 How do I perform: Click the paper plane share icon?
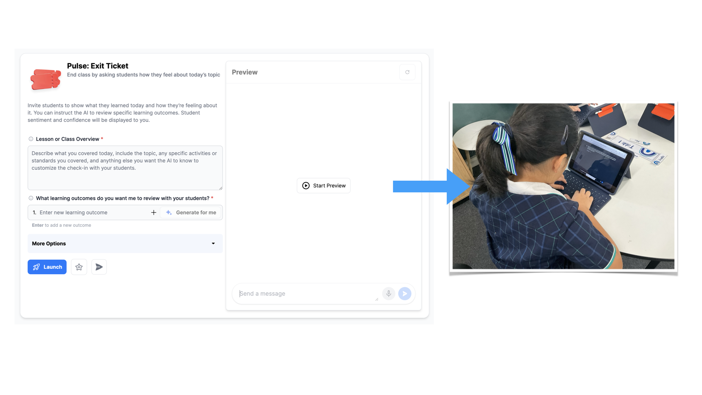[x=99, y=267]
